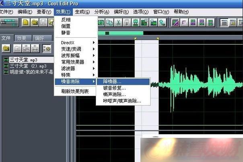
Task: Click the copy icon in the toolbar
Action: coord(109,23)
